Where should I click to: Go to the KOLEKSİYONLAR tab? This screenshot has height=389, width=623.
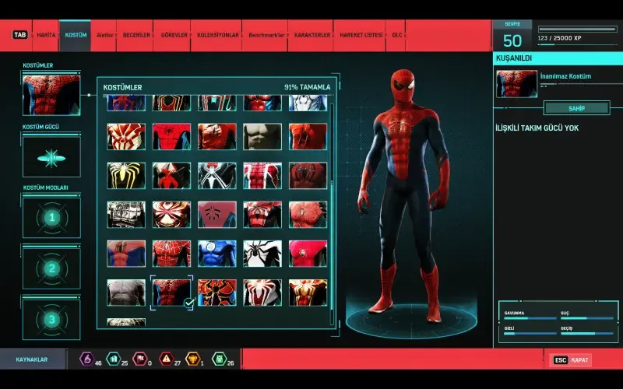[x=217, y=35]
